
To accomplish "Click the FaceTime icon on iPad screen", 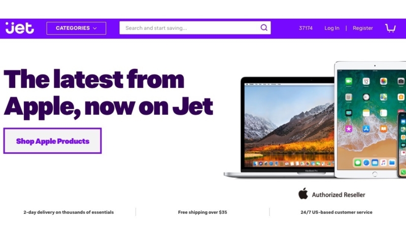I will pyautogui.click(x=349, y=81).
